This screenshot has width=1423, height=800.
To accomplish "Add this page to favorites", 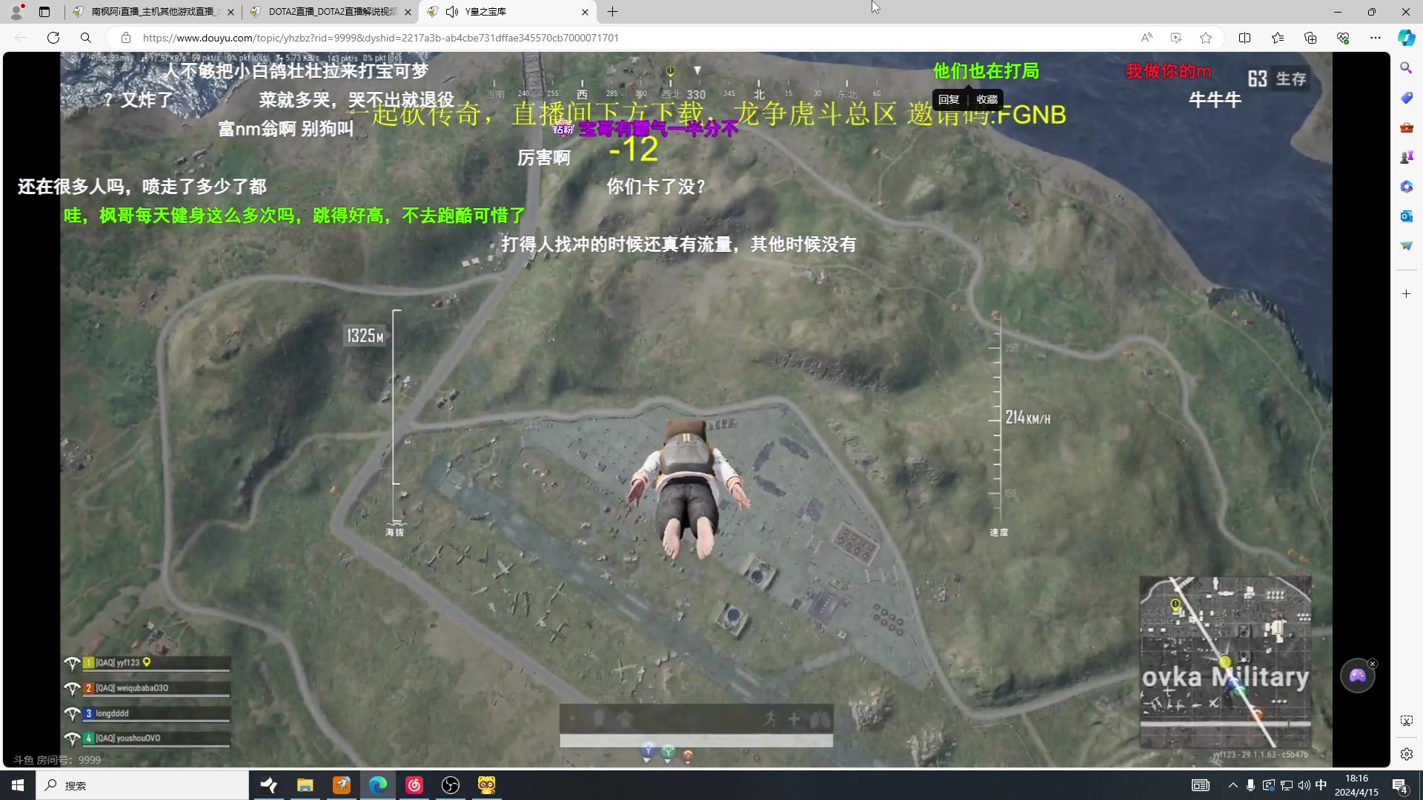I will tap(1206, 38).
